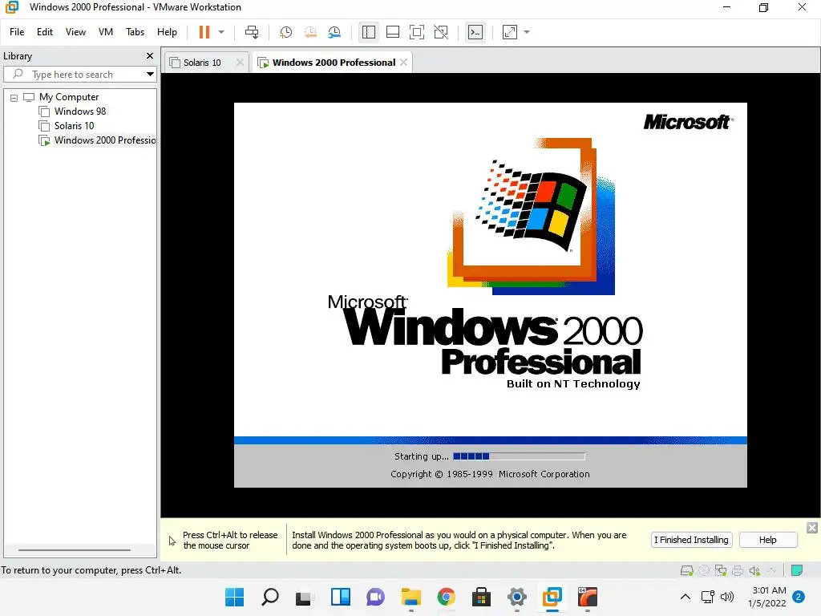This screenshot has width=821, height=616.
Task: Open the power options dropdown arrow beside pause
Action: click(221, 32)
